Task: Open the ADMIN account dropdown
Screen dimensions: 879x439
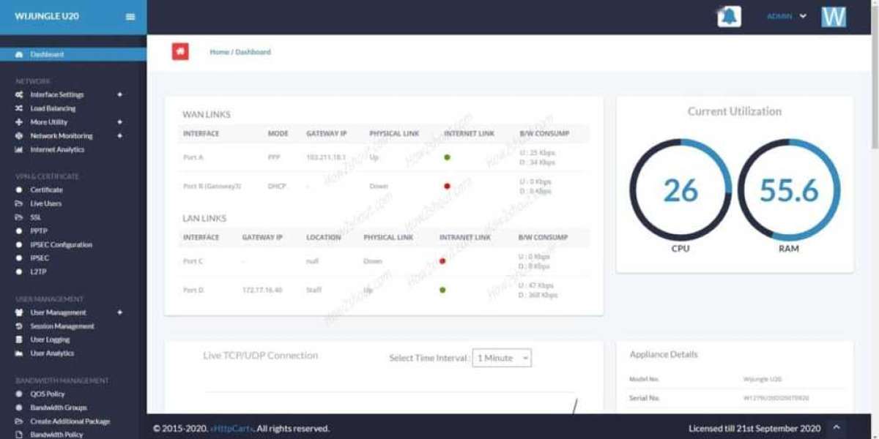Action: (x=787, y=15)
